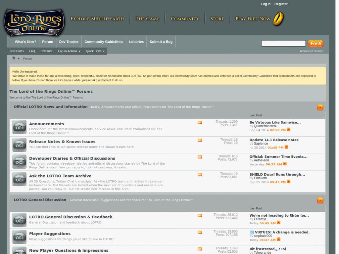Go to last post icon for We're not heading to Rhûn
This screenshot has width=339, height=254.
278,223
